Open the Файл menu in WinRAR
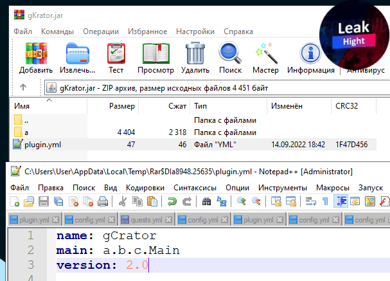The width and height of the screenshot is (390, 281). point(22,32)
